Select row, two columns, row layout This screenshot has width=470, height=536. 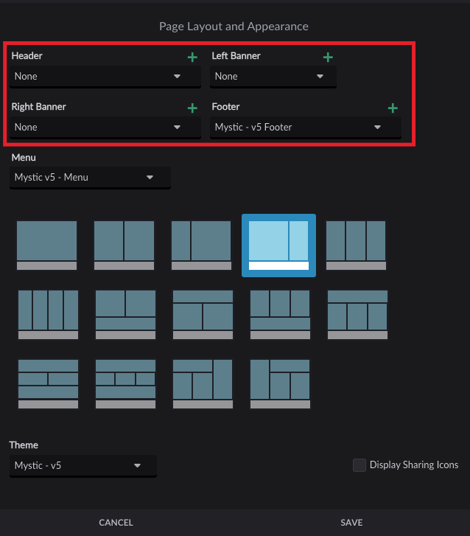(48, 384)
